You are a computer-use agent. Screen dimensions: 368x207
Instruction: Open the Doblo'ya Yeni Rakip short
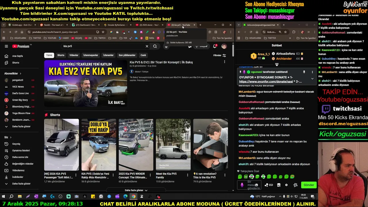pyautogui.click(x=99, y=145)
